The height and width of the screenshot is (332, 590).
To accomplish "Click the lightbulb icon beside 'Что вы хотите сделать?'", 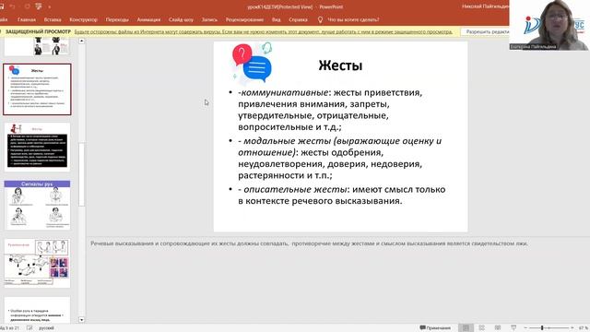I will click(x=320, y=19).
